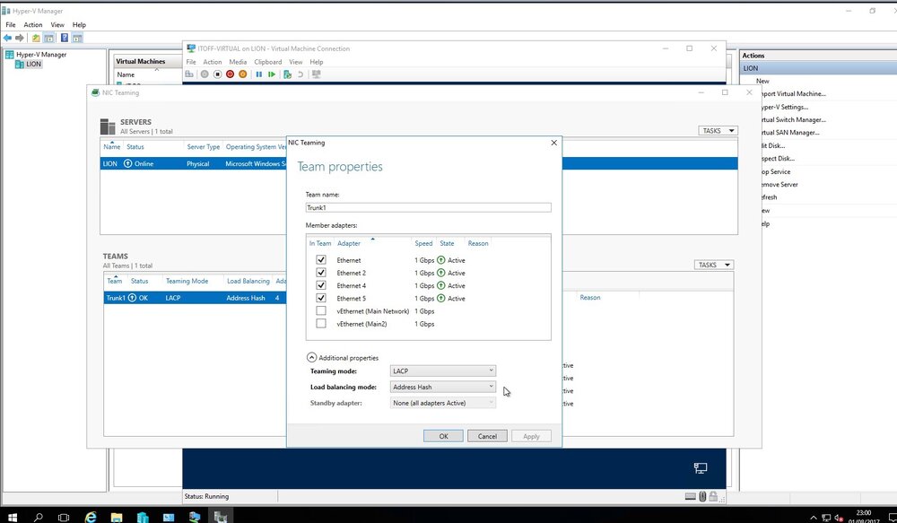The image size is (897, 523).
Task: Select the LION server row in Servers list
Action: click(x=419, y=163)
